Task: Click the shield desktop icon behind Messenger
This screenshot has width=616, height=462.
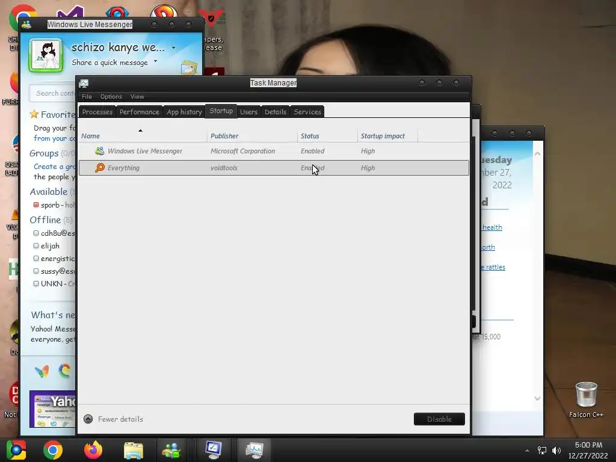Action: [x=214, y=19]
